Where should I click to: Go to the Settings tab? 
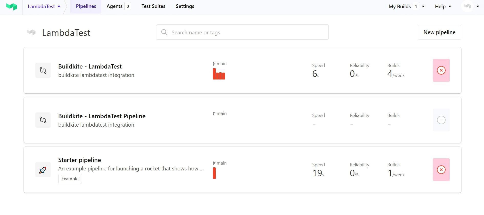(185, 6)
